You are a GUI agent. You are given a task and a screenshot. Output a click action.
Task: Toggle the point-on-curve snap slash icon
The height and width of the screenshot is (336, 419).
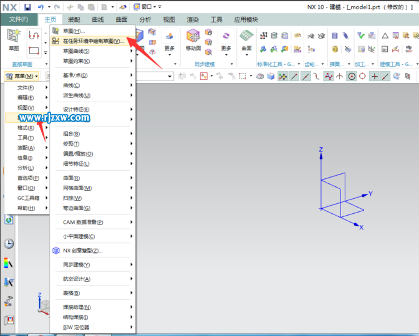click(x=385, y=77)
